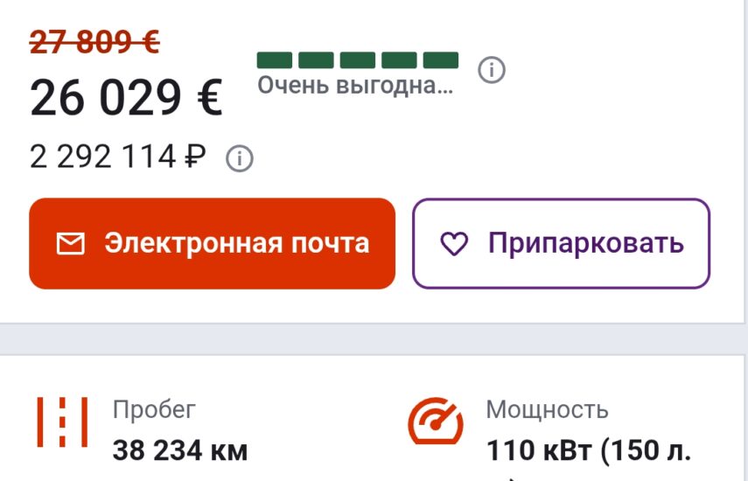This screenshot has height=481, width=748.
Task: Click the power value 110 кВт
Action: 539,450
